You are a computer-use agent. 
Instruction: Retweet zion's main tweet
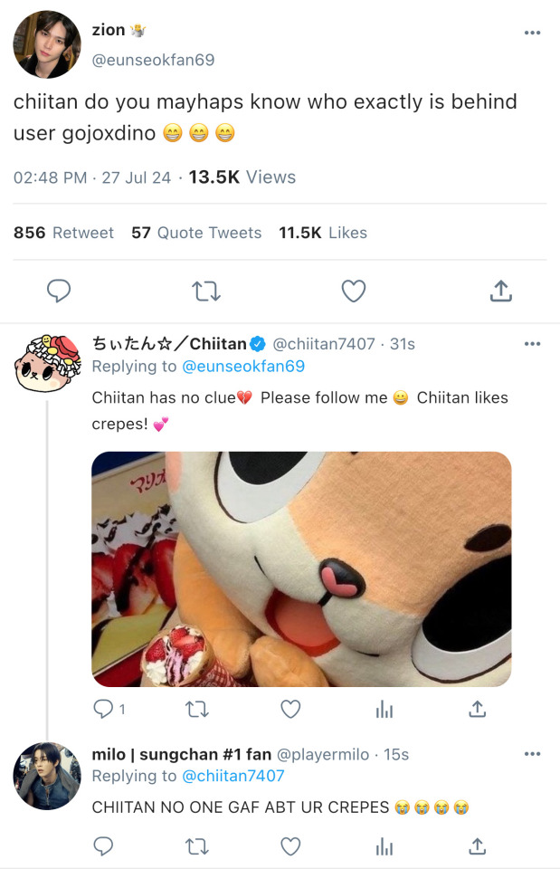(206, 291)
